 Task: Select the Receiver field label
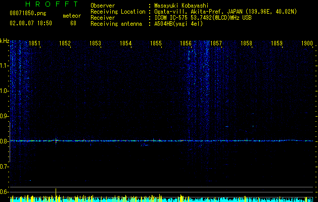[103, 18]
